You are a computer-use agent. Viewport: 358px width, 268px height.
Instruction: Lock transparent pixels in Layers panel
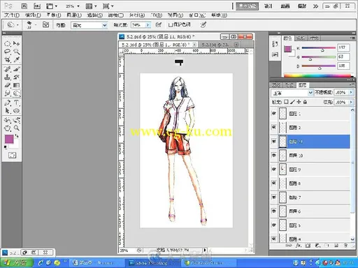click(x=287, y=102)
